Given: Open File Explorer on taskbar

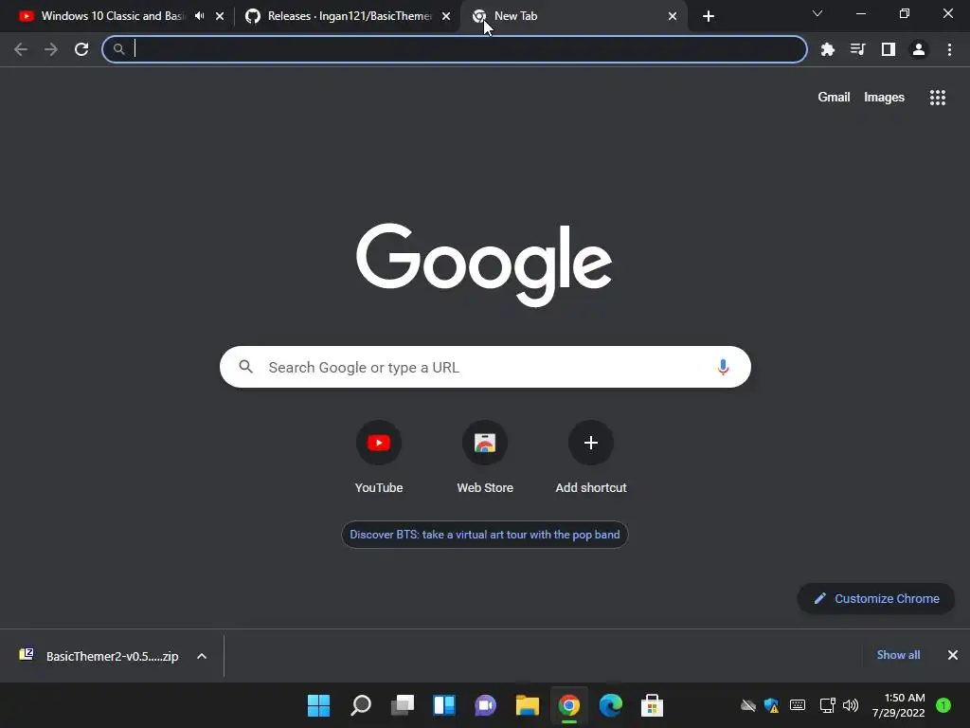Looking at the screenshot, I should (x=527, y=705).
